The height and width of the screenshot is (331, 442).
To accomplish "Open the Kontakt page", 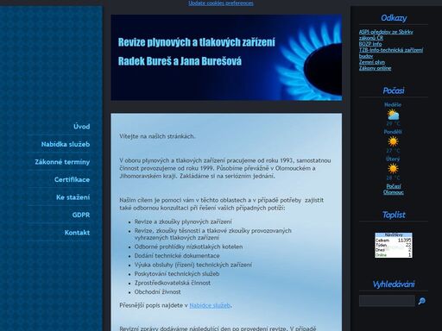I will tap(77, 233).
